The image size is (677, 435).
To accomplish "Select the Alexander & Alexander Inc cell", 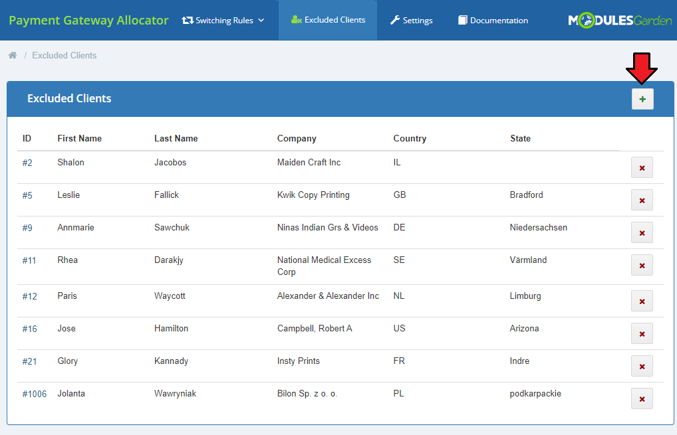I will point(328,296).
